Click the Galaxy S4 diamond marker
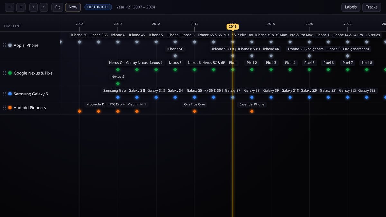This screenshot has height=217, width=386. (175, 97)
